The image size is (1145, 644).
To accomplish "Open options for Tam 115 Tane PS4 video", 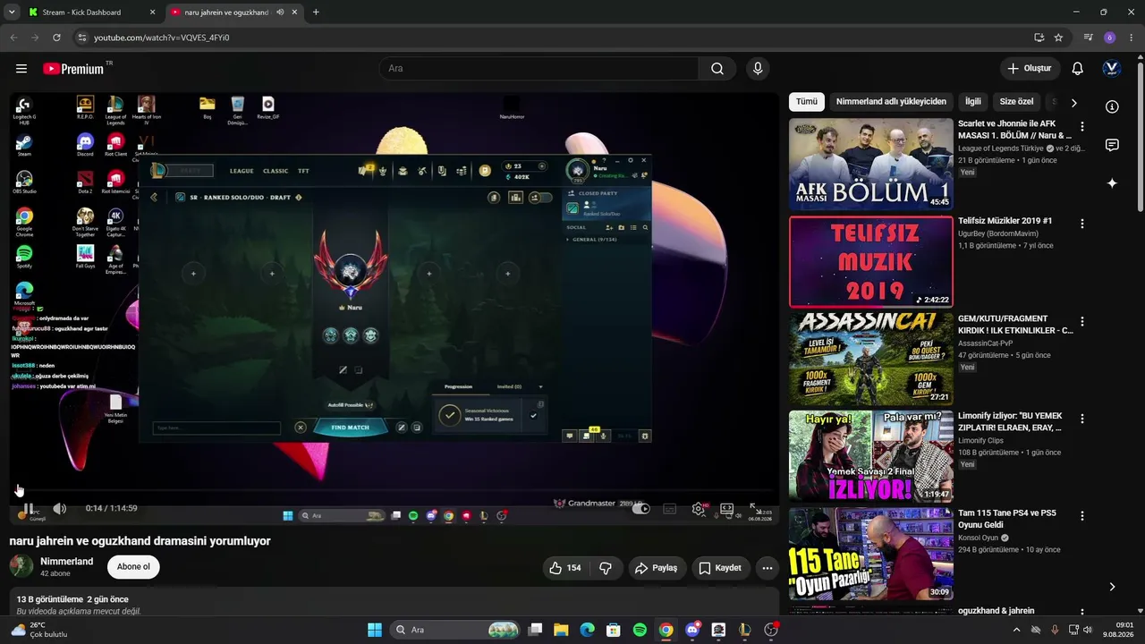I will click(1082, 516).
